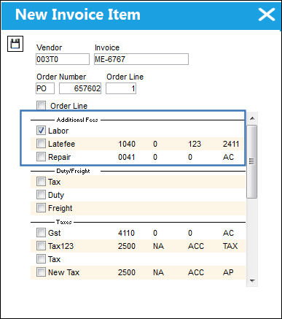The height and width of the screenshot is (319, 282).
Task: Select the AC value in Repair row
Action: coord(228,157)
